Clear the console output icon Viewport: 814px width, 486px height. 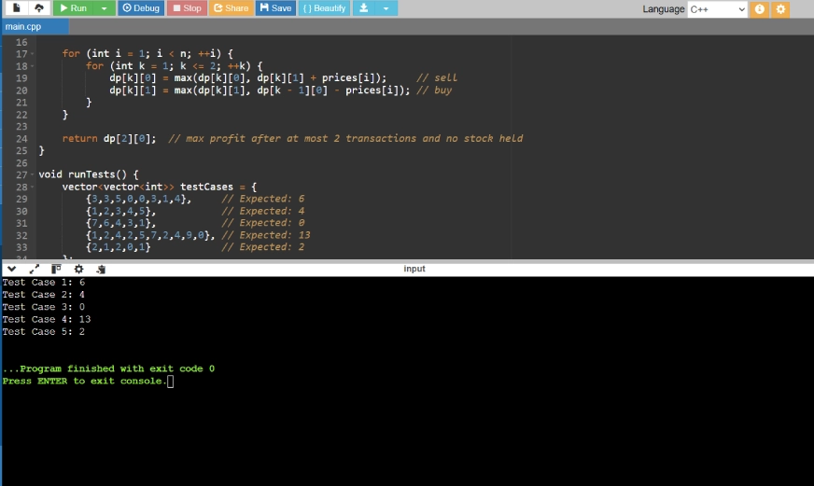pos(101,269)
